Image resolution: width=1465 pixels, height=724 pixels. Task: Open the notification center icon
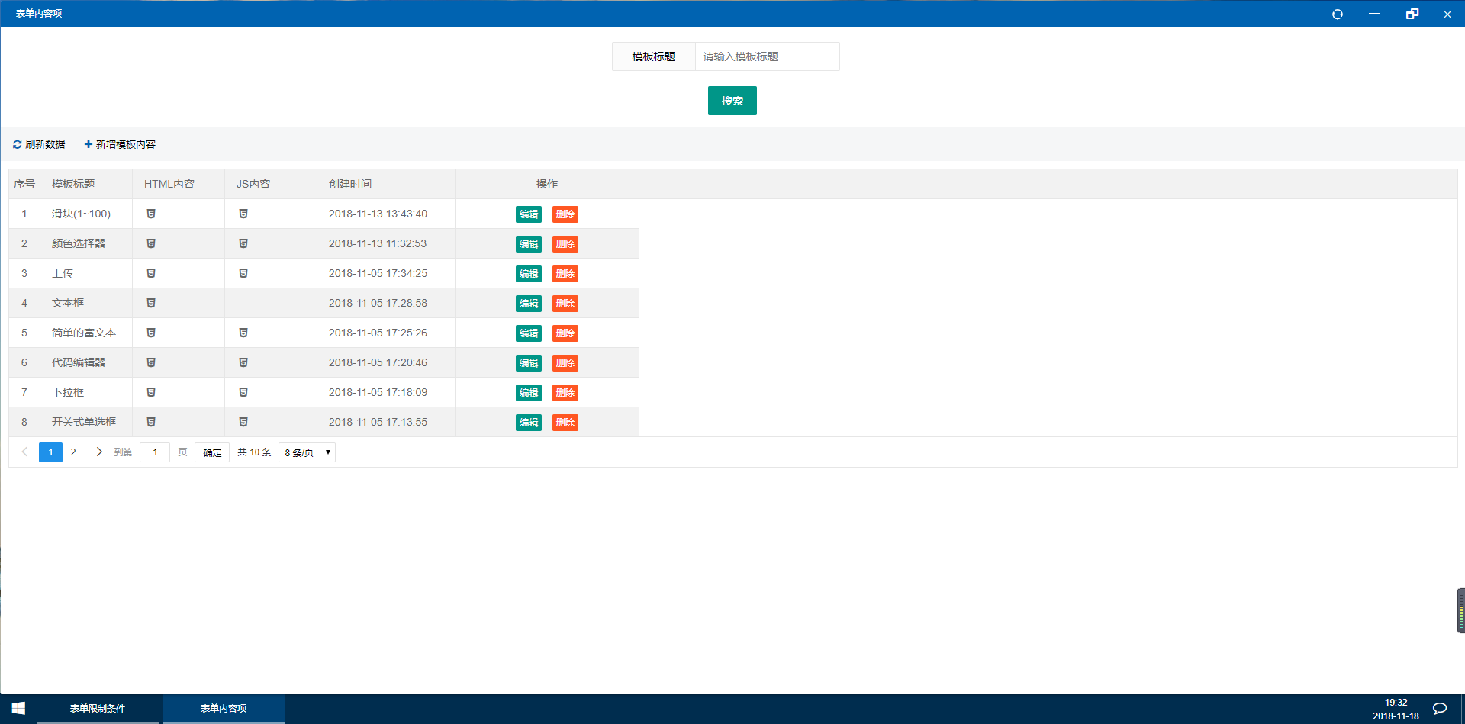tap(1440, 709)
